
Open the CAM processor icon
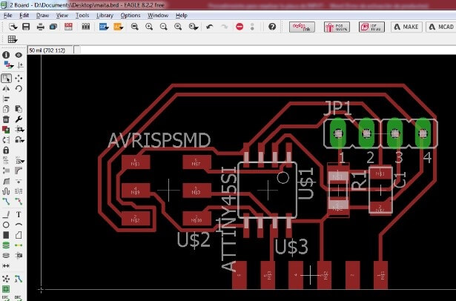coord(53,27)
